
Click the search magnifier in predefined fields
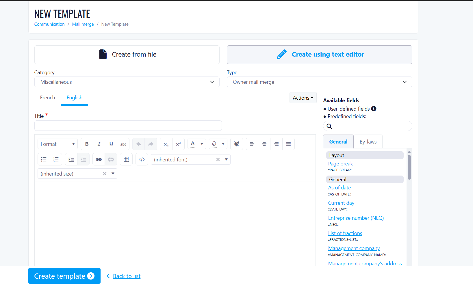[x=329, y=126]
